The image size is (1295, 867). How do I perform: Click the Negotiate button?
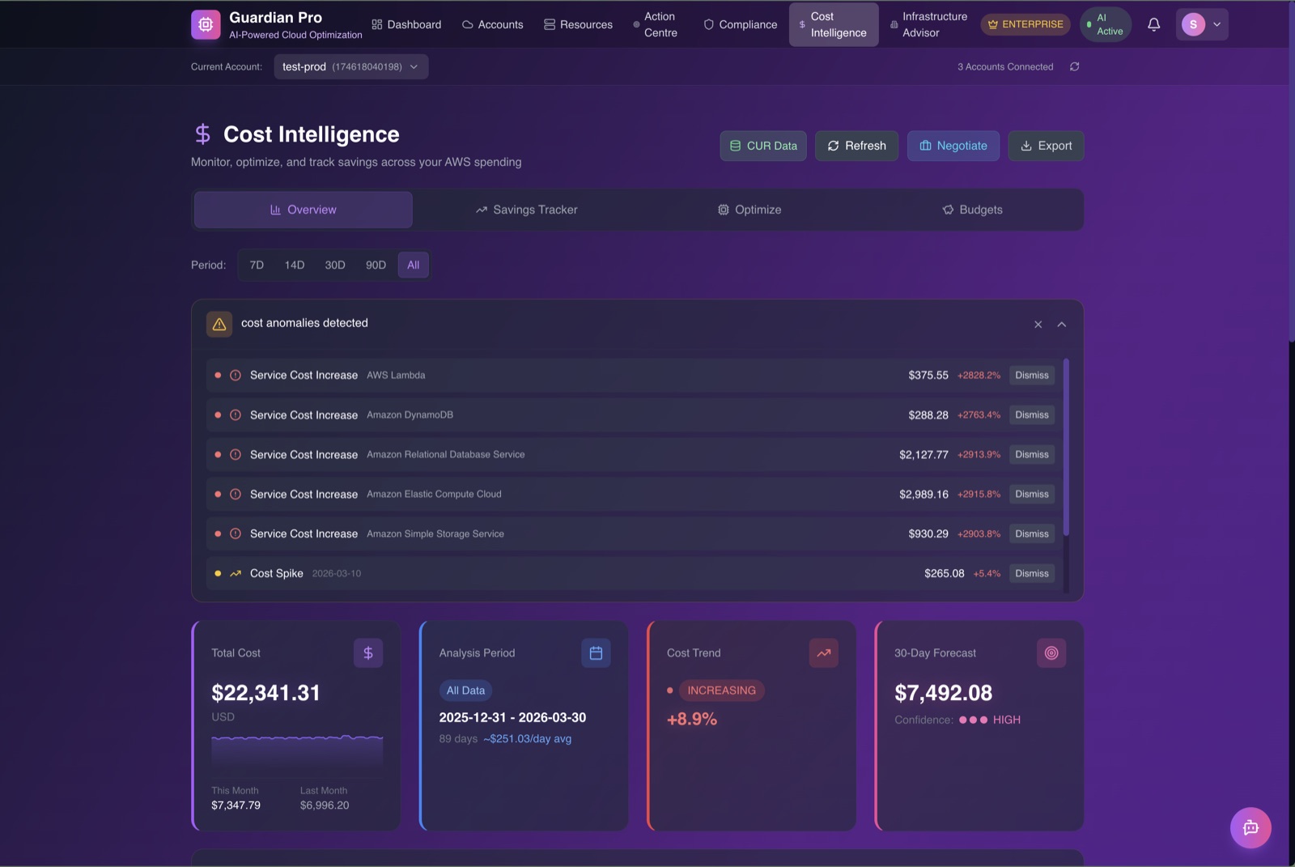point(953,146)
